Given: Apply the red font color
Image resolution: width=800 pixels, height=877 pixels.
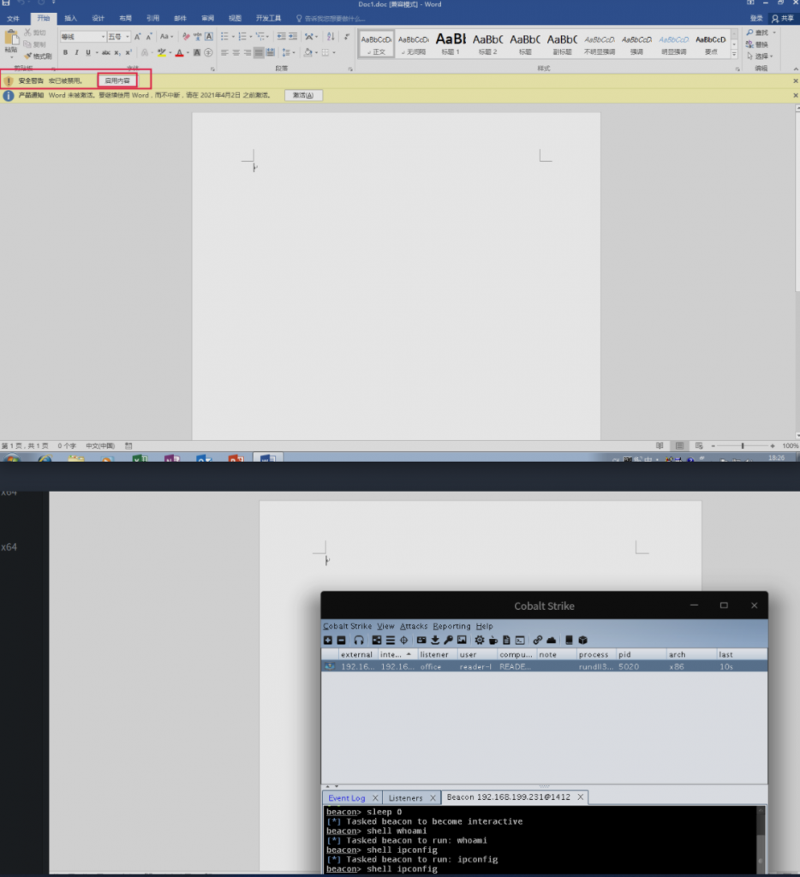Looking at the screenshot, I should pyautogui.click(x=180, y=52).
